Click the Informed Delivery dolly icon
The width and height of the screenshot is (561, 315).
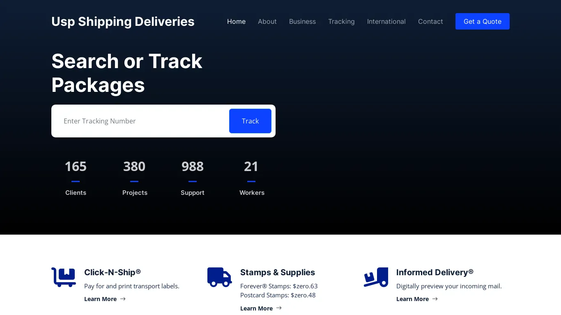point(376,277)
